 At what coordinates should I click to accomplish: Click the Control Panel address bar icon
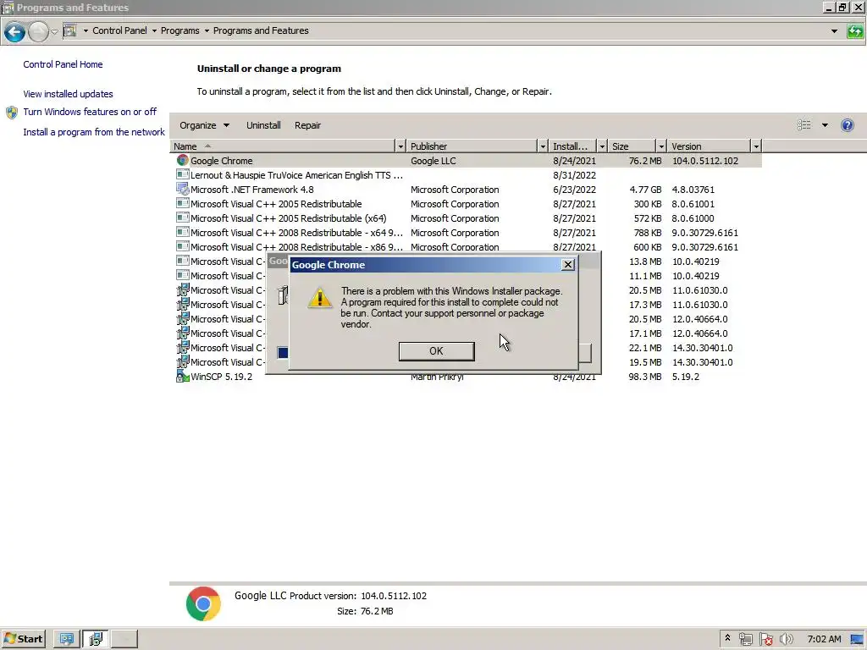pos(70,30)
